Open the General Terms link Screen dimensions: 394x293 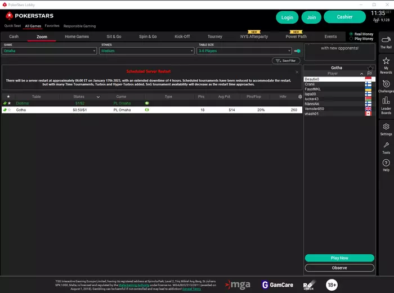click(191, 289)
